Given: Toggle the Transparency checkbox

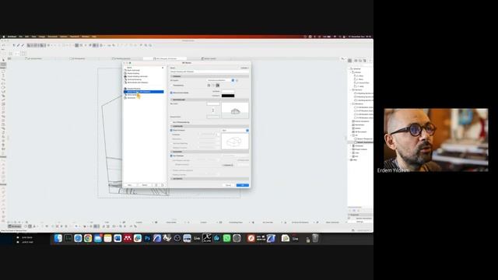Looking at the screenshot, I should click(171, 86).
